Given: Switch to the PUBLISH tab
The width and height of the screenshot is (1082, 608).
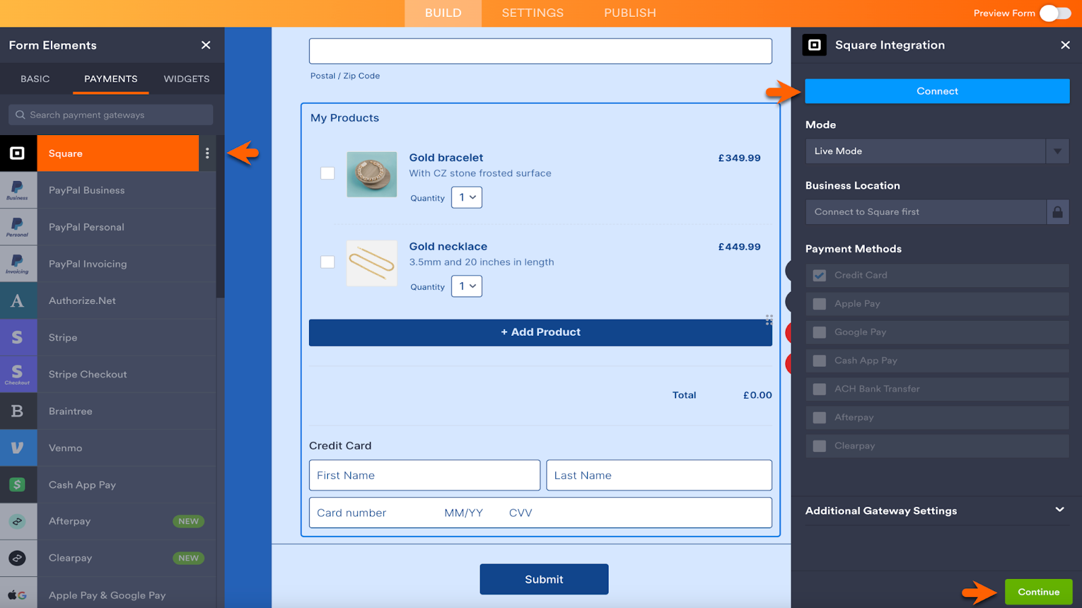Looking at the screenshot, I should click(x=630, y=13).
